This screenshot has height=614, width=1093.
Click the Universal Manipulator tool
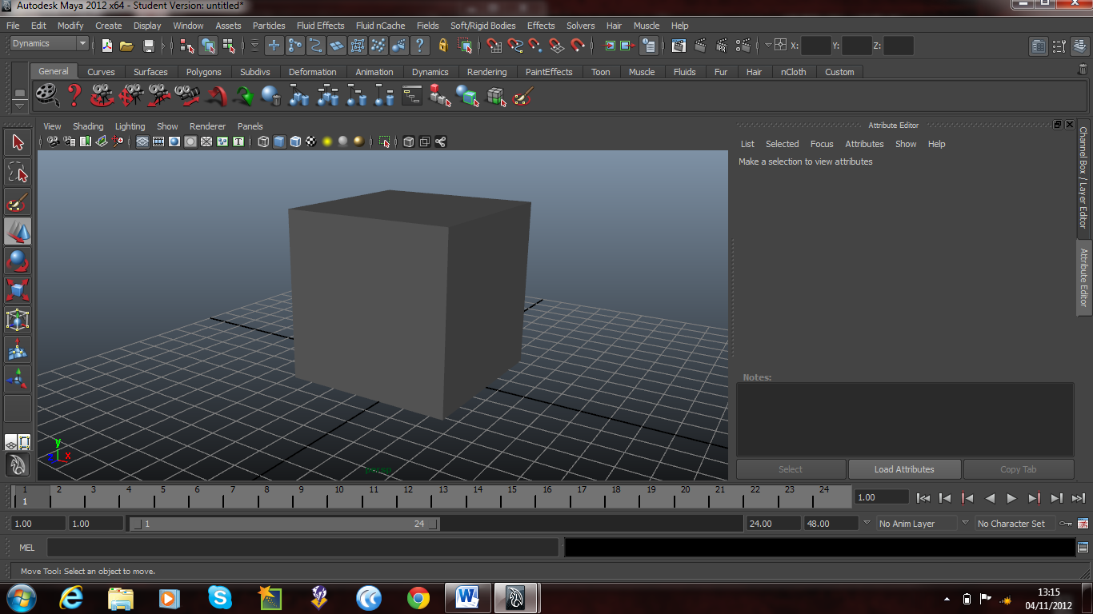(18, 319)
